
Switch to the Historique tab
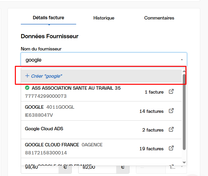[104, 18]
